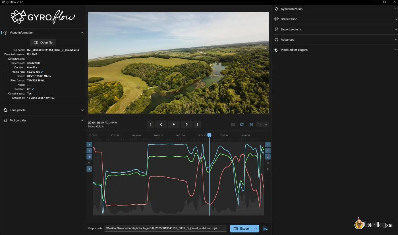Click the Synchronization section icon
This screenshot has height=235, width=398.
click(x=276, y=9)
